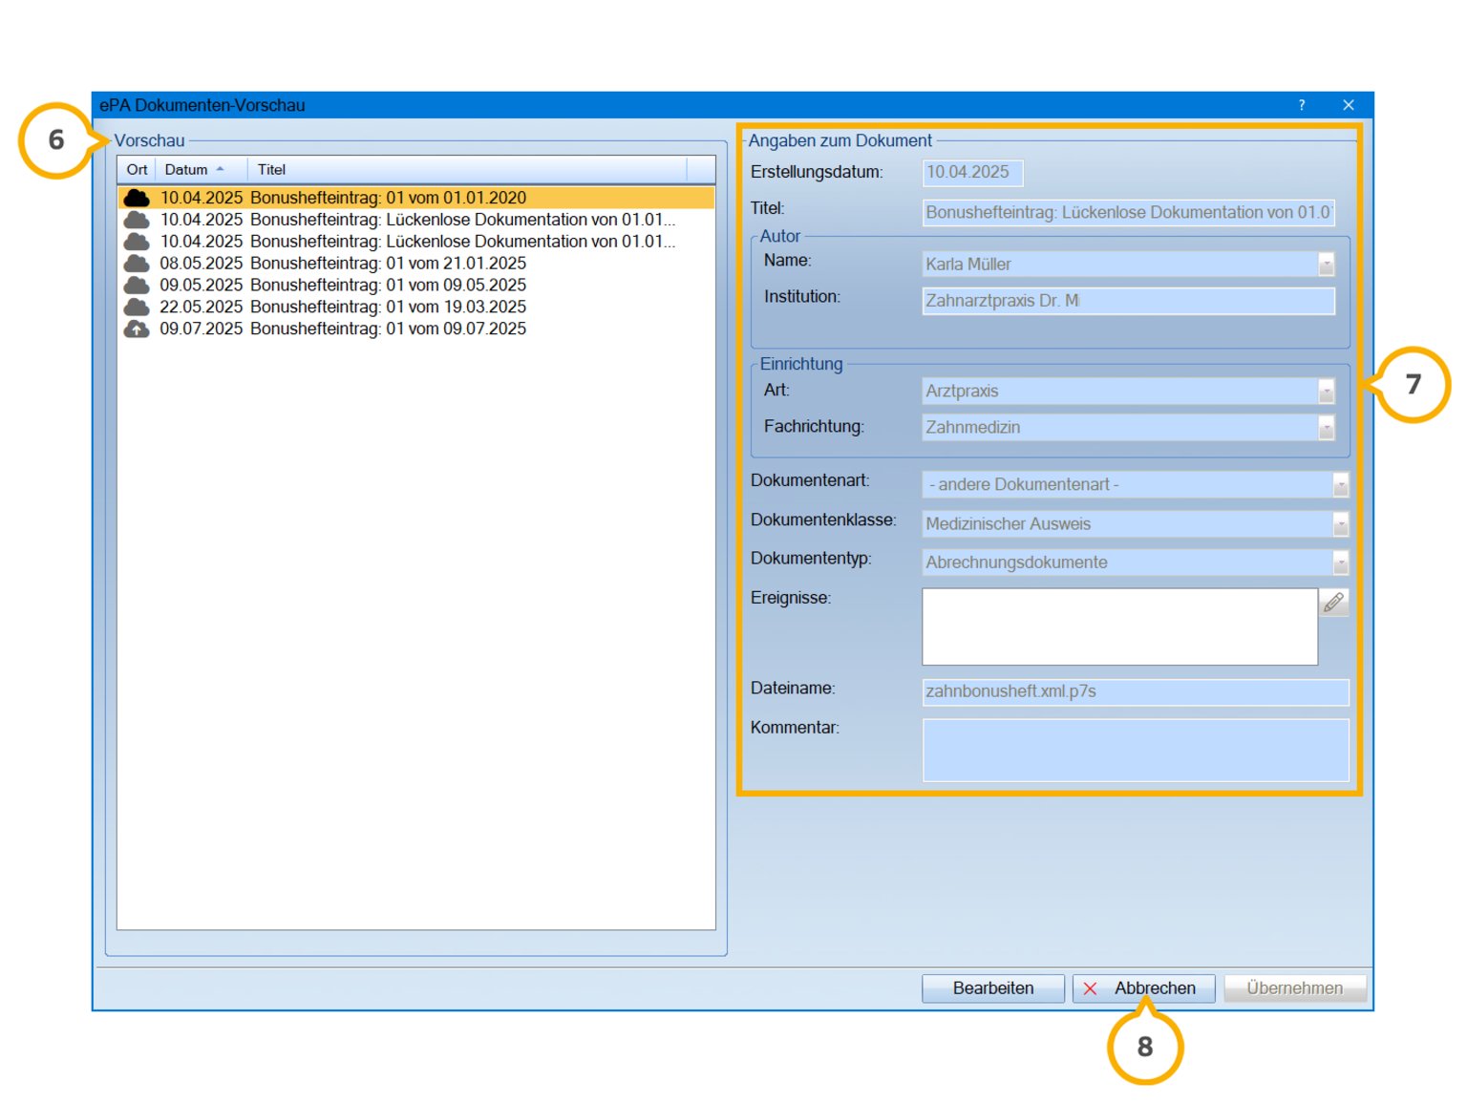The height and width of the screenshot is (1104, 1467).
Task: Click upload cloud icon of 09.07.2025 row
Action: point(137,329)
